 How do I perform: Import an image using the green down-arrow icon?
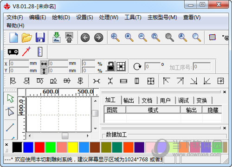[57, 38]
